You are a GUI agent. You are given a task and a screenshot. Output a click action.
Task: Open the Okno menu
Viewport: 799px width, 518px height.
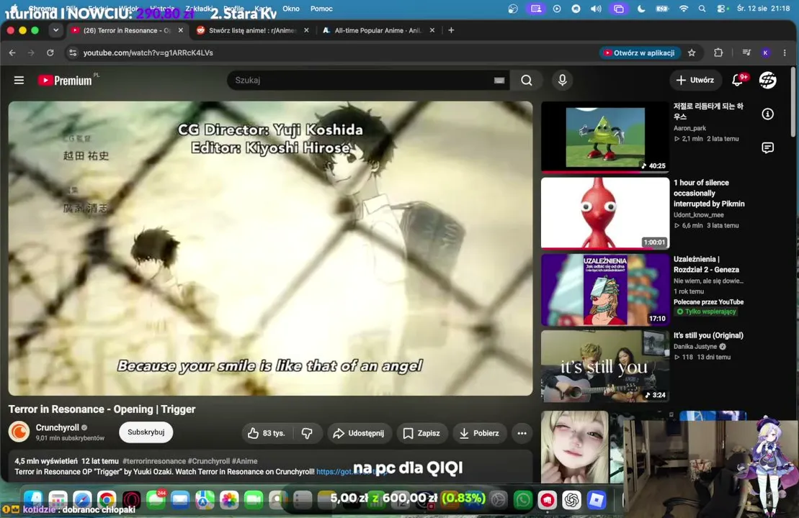click(291, 9)
